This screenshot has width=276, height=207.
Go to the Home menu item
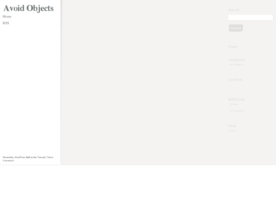tap(7, 16)
